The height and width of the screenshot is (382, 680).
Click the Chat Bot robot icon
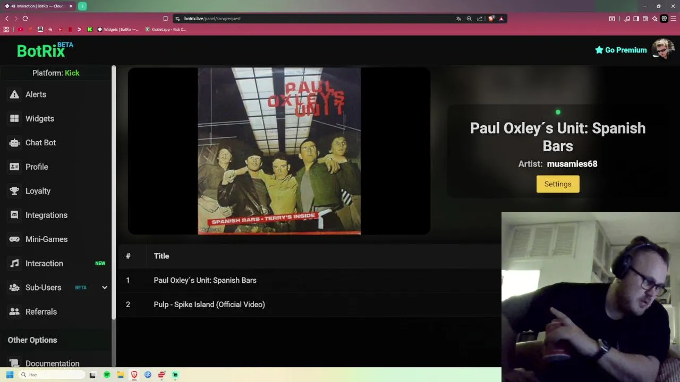click(x=14, y=143)
